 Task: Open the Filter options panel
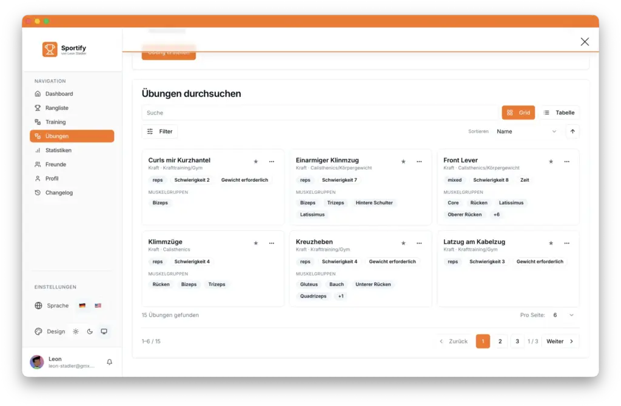point(160,131)
